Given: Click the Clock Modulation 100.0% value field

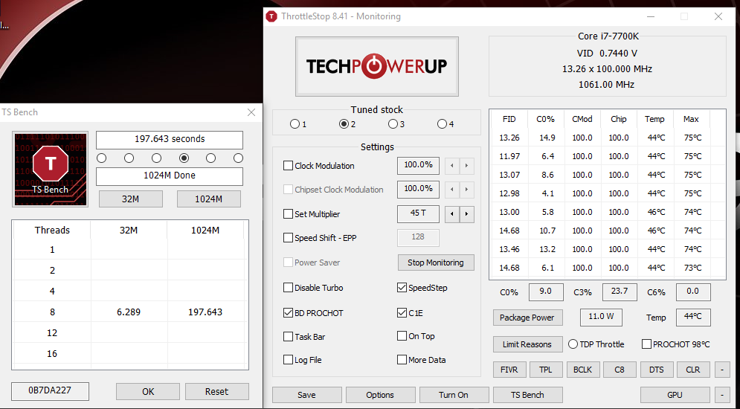Looking at the screenshot, I should [x=418, y=166].
